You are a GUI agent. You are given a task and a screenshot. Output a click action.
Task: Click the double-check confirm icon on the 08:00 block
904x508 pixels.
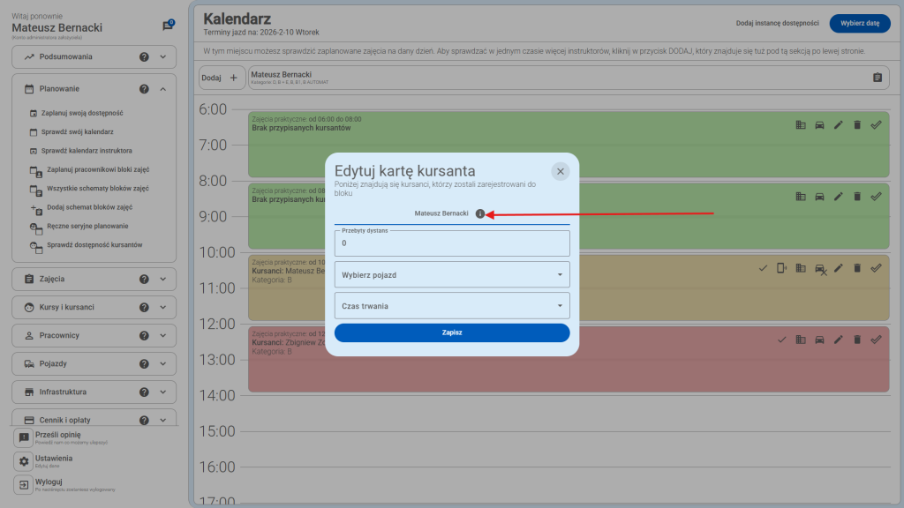click(875, 196)
